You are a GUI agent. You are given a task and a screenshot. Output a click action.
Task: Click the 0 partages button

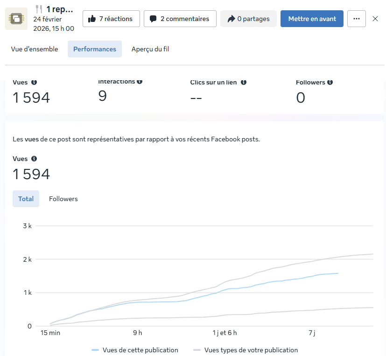(x=248, y=19)
